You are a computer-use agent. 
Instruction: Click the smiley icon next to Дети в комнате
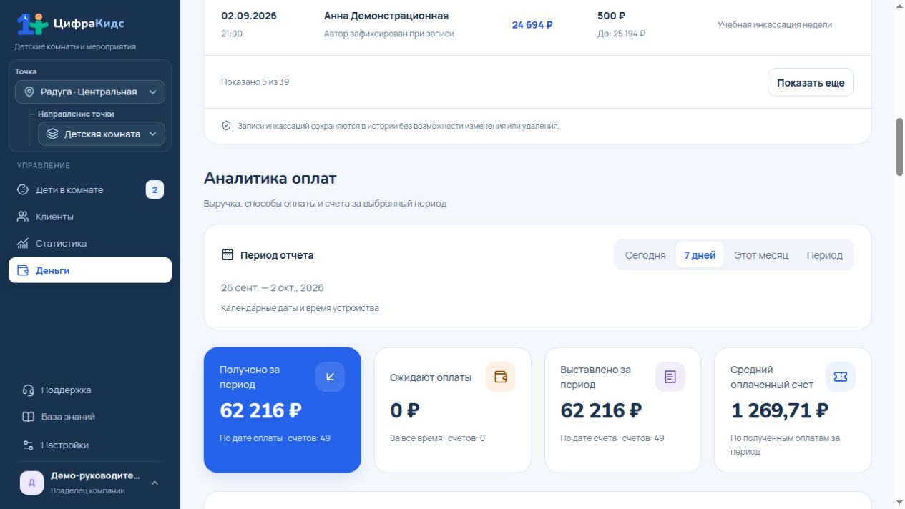[23, 189]
